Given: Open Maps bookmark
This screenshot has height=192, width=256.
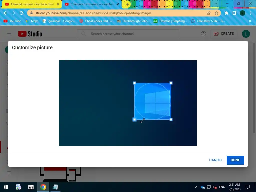Looking at the screenshot, I should tap(32, 21).
